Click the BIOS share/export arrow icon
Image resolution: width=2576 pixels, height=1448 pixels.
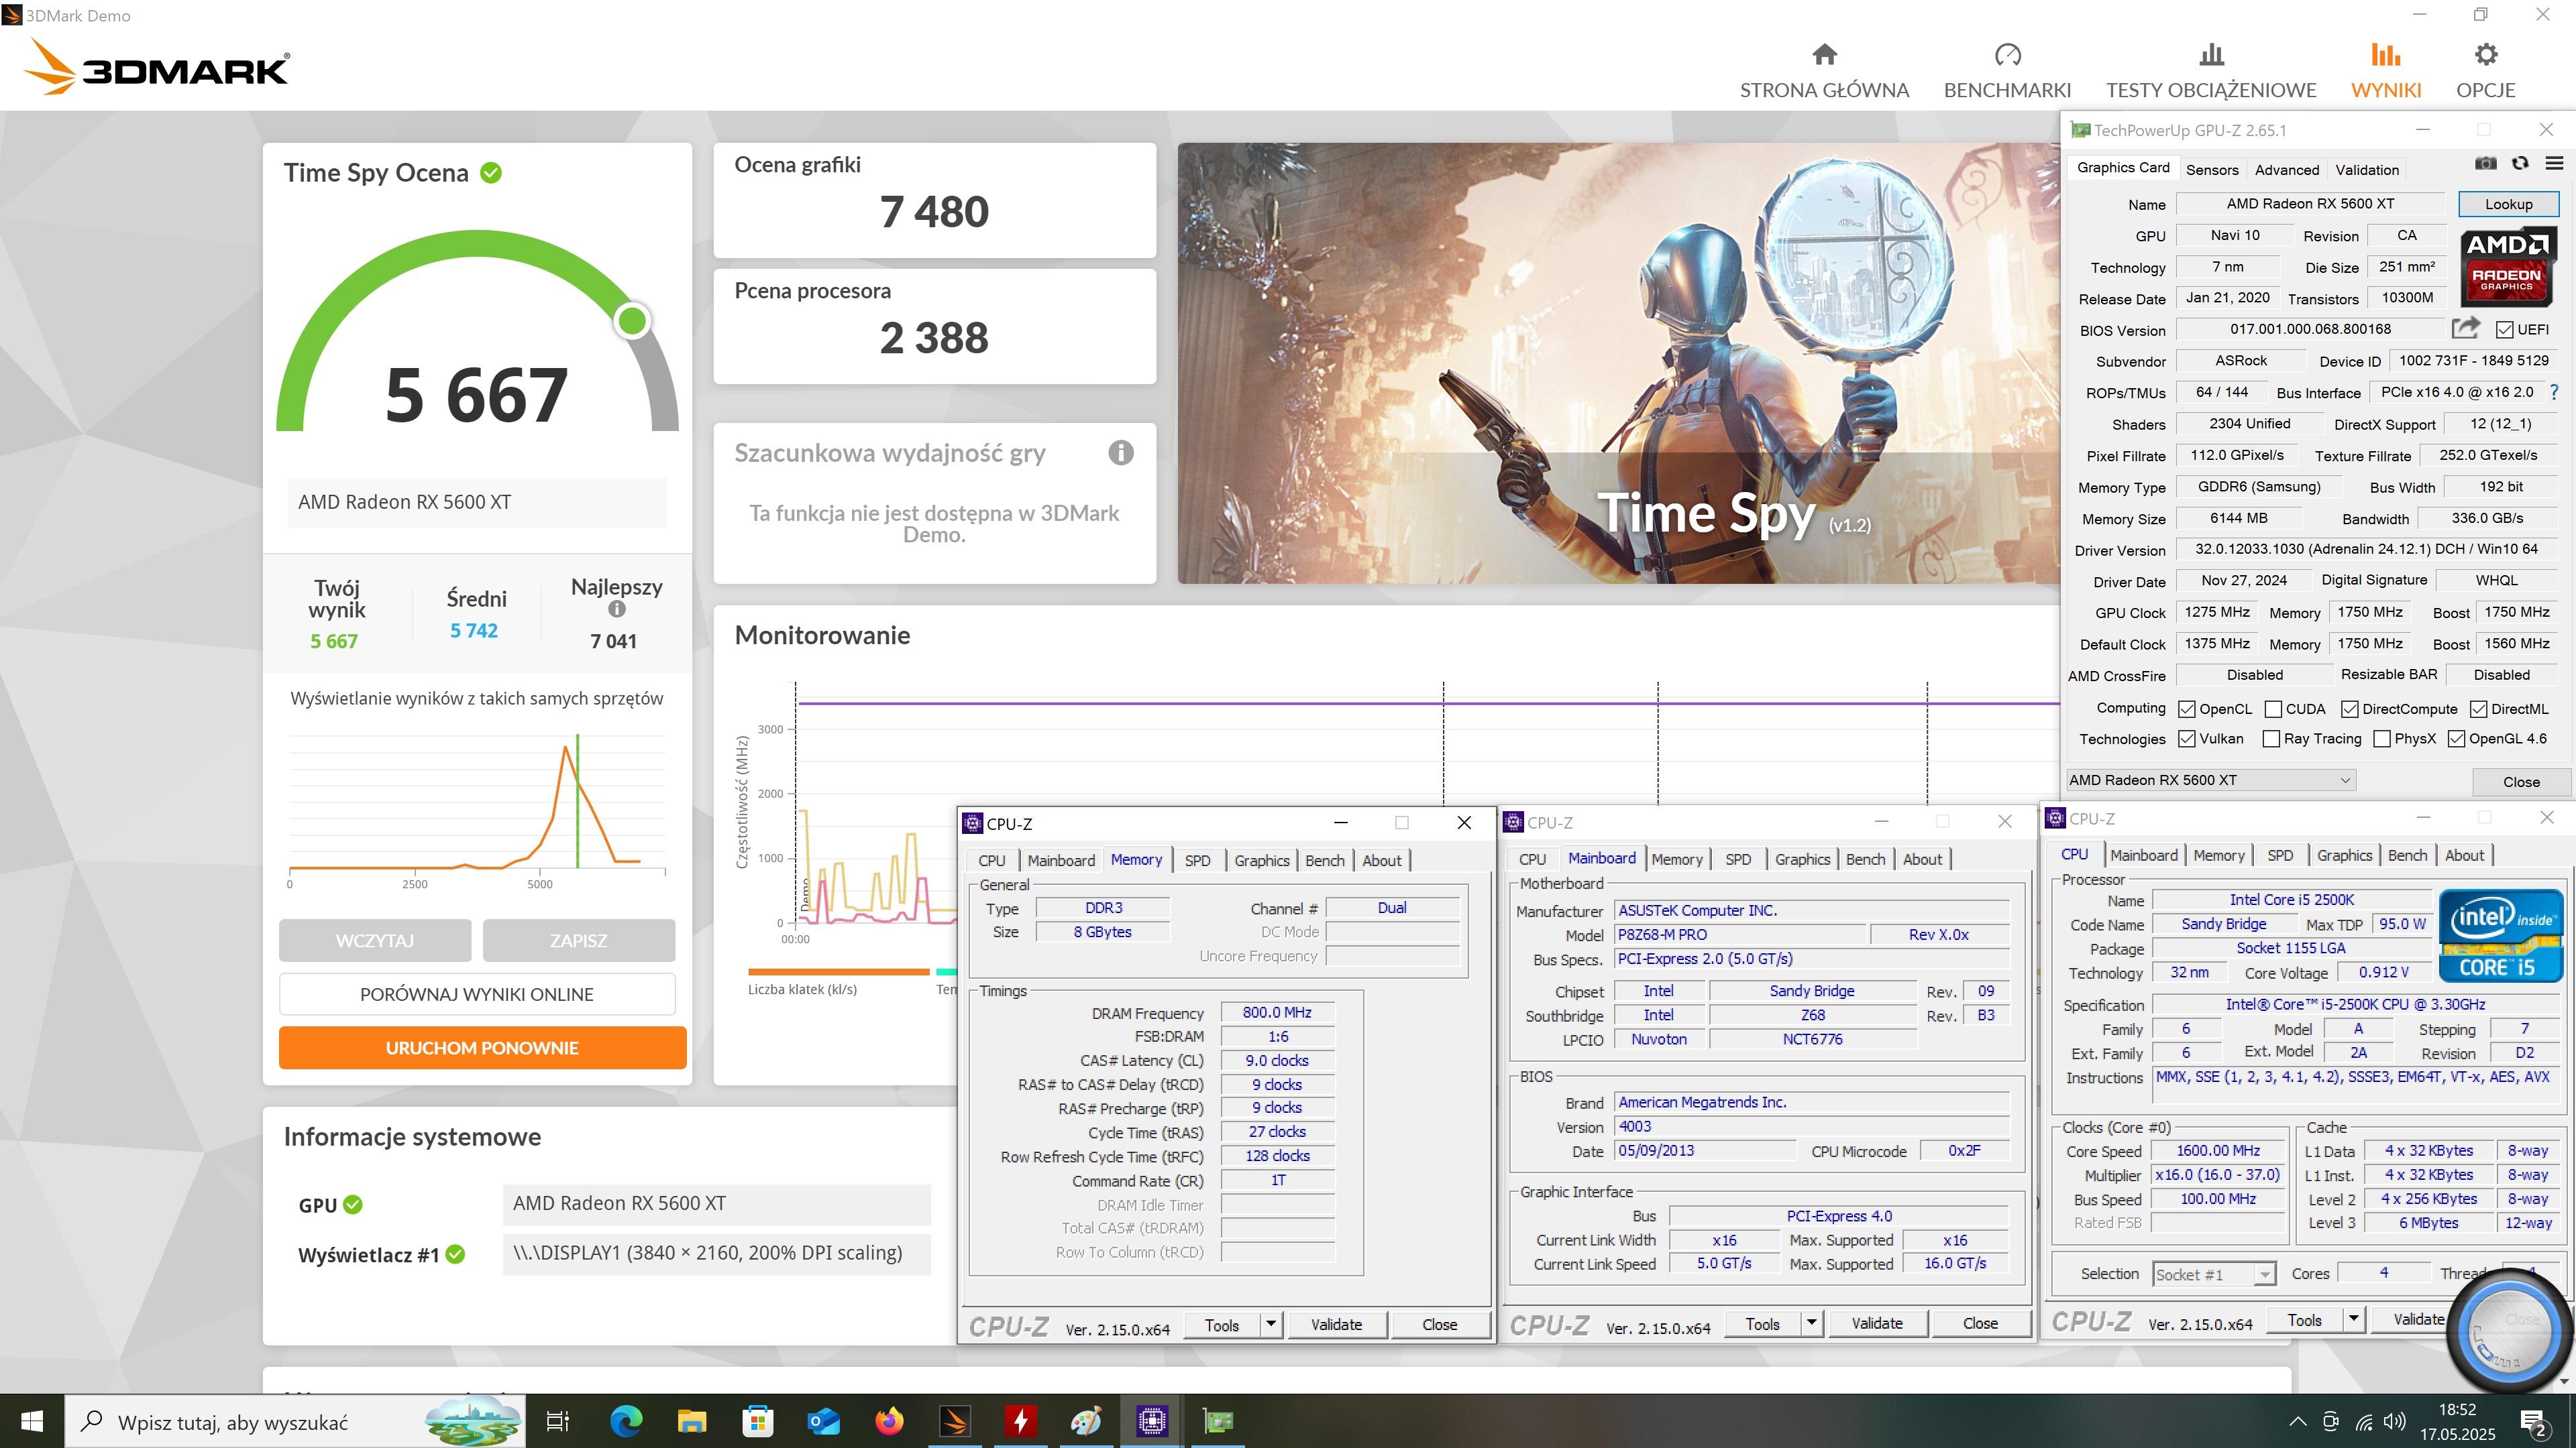(x=2465, y=328)
